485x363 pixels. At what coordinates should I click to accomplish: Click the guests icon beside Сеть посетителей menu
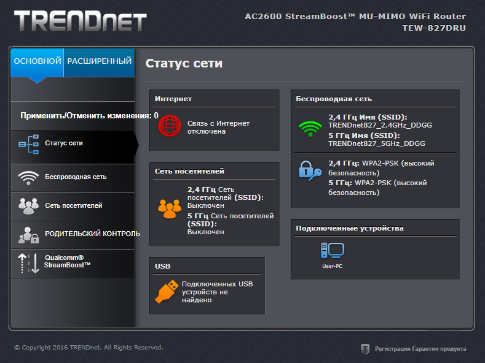pos(28,206)
